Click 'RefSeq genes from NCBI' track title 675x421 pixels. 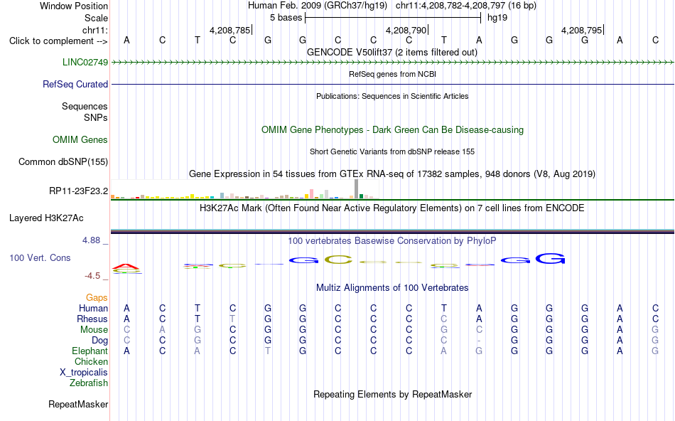393,74
